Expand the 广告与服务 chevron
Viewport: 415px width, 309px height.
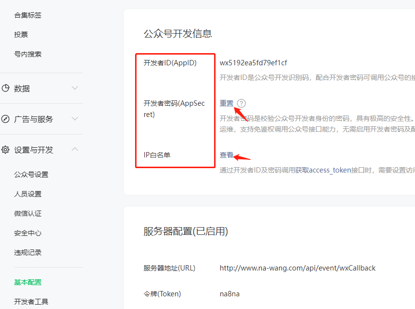coord(75,119)
